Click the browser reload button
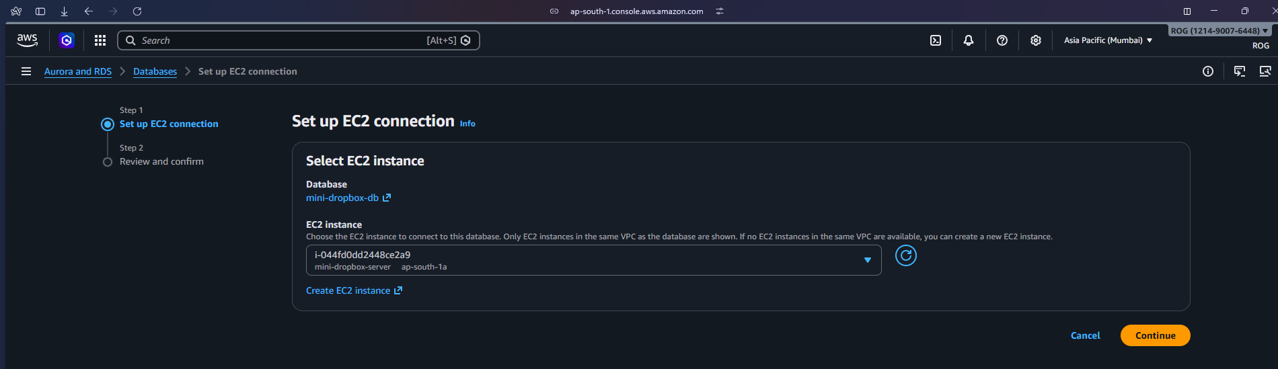Screen dimensions: 1278x369 137,11
